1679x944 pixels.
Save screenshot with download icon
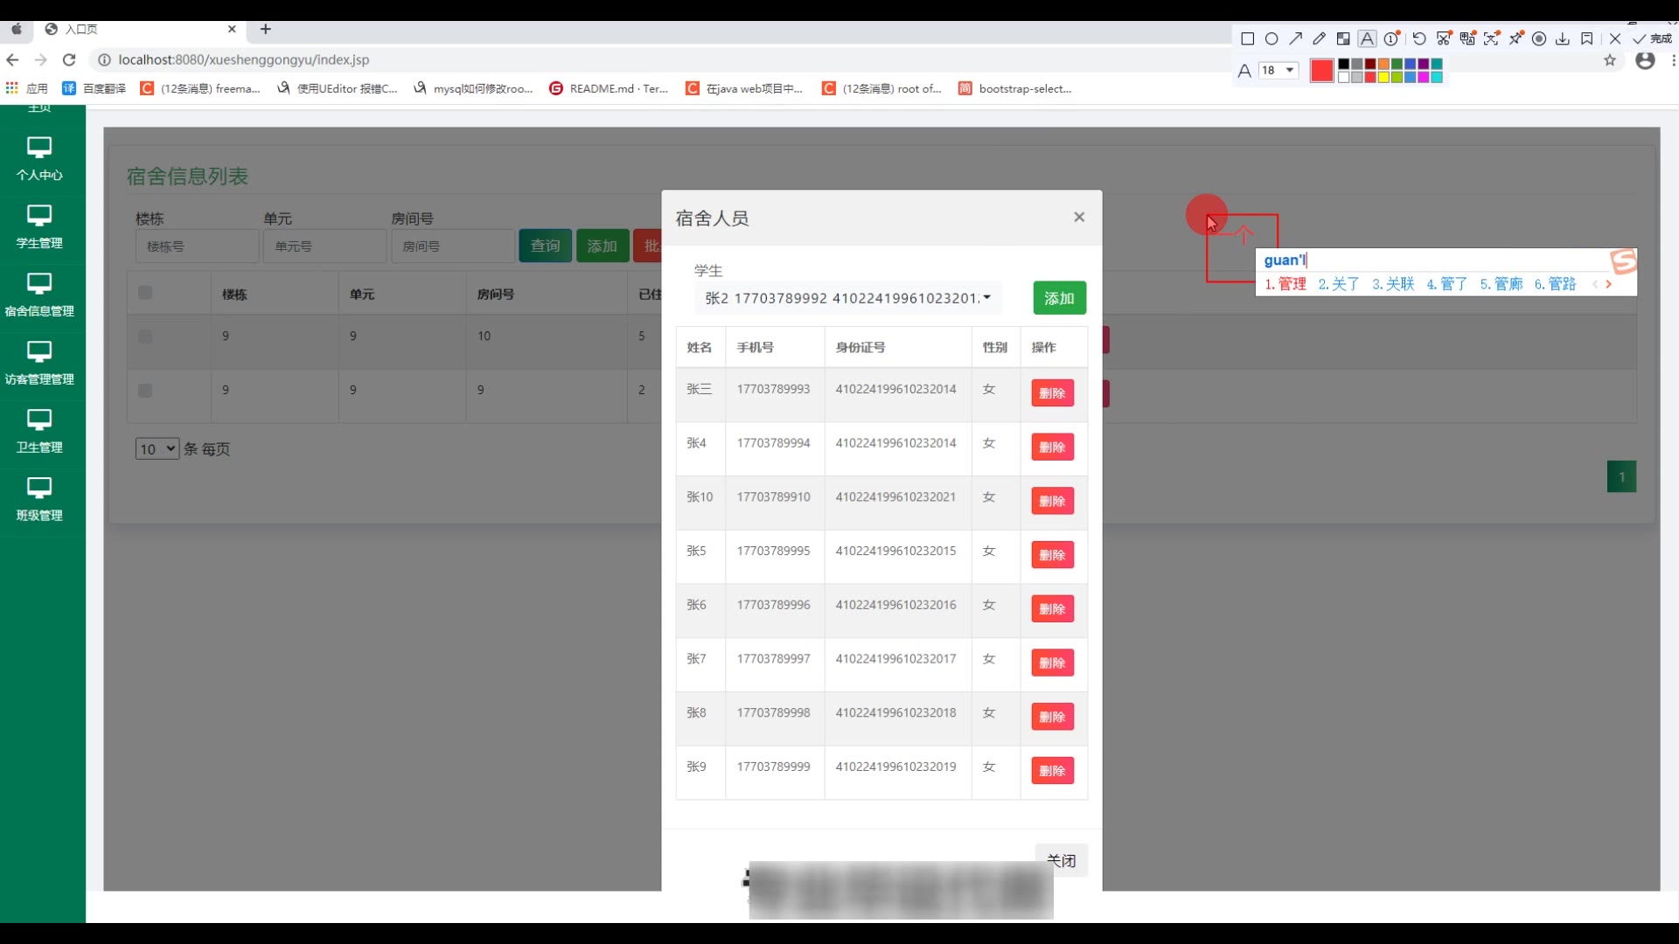(1563, 38)
